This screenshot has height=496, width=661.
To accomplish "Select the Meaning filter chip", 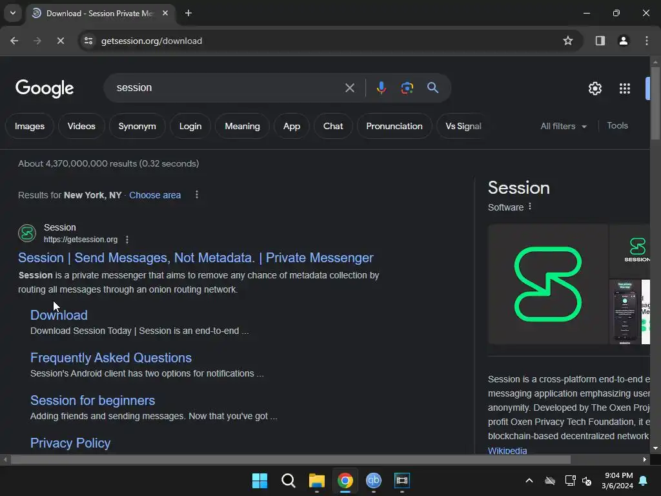I will [x=243, y=126].
